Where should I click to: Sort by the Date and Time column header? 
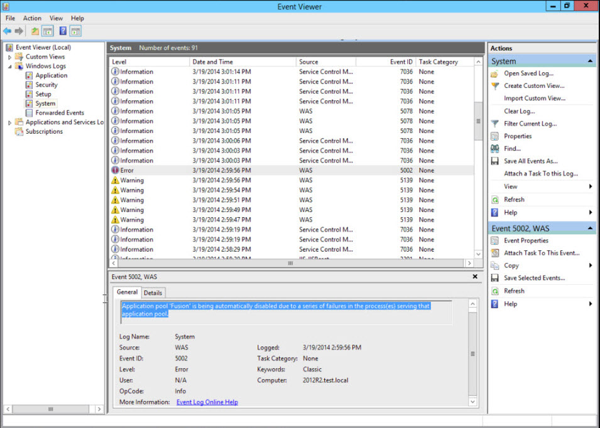pyautogui.click(x=243, y=62)
